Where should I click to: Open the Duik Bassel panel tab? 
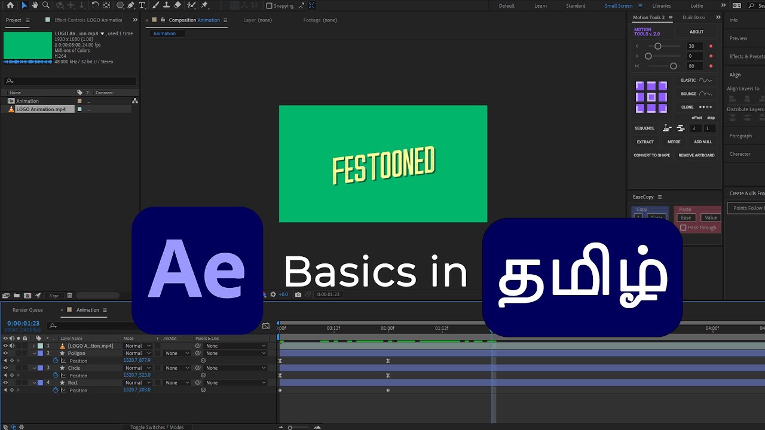tap(694, 17)
